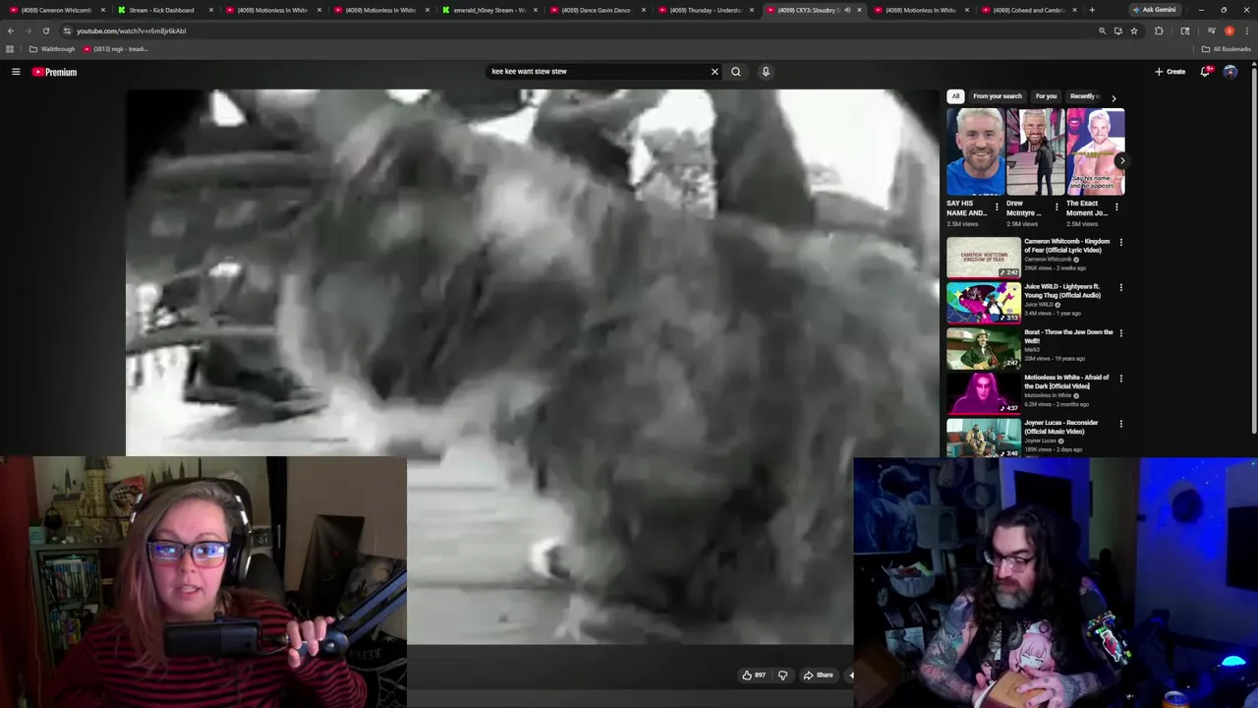Open Motionless In White Afraid of Dark
1258x708 pixels.
tap(1066, 382)
